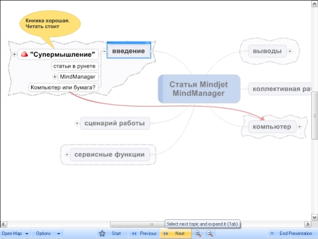The height and width of the screenshot is (239, 318).
Task: Click the vertical scrollbar thumb
Action: [x=315, y=116]
